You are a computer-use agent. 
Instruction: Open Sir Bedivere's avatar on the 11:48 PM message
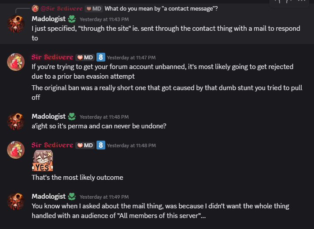click(x=15, y=150)
